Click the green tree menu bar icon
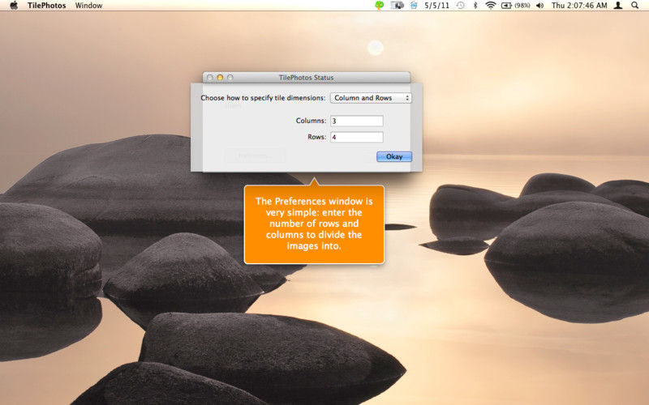Image resolution: width=649 pixels, height=405 pixels. pyautogui.click(x=379, y=6)
